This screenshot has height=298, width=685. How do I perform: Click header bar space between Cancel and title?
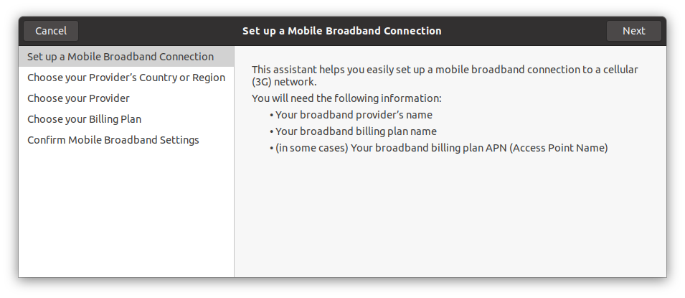158,31
